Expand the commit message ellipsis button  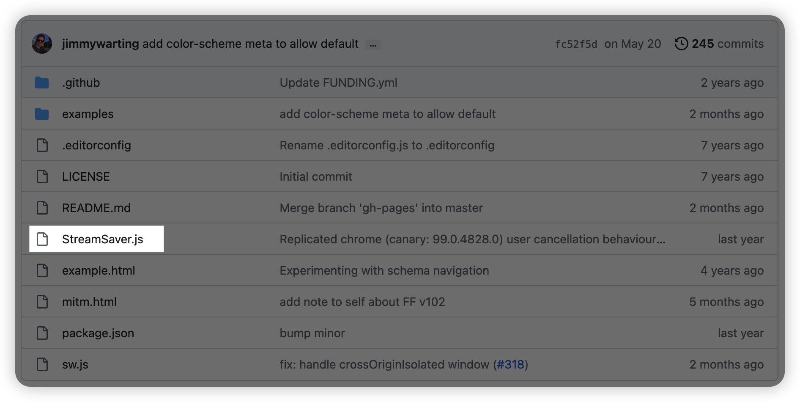373,45
